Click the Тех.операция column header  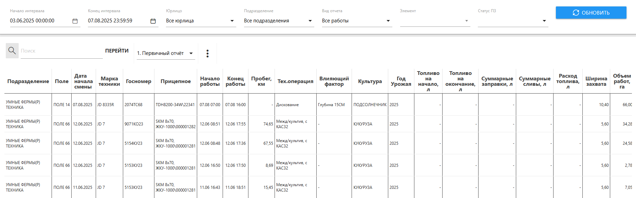pyautogui.click(x=295, y=81)
